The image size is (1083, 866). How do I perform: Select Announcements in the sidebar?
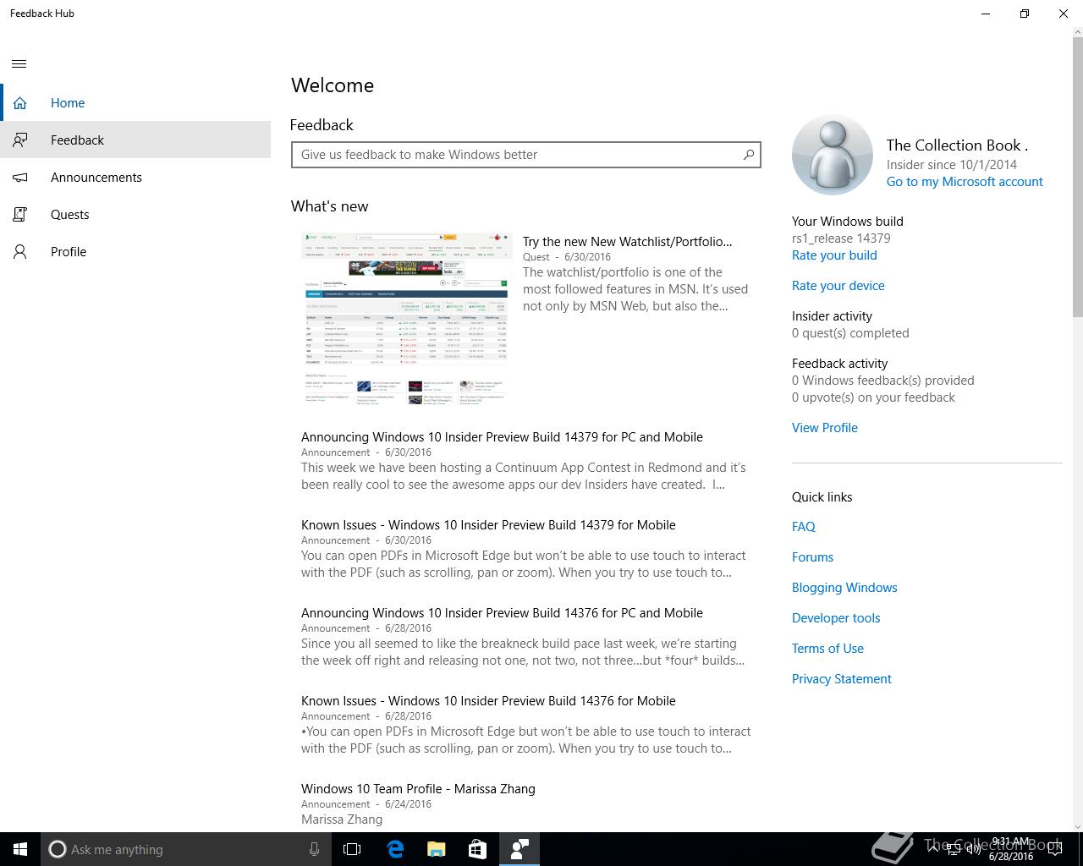(135, 178)
